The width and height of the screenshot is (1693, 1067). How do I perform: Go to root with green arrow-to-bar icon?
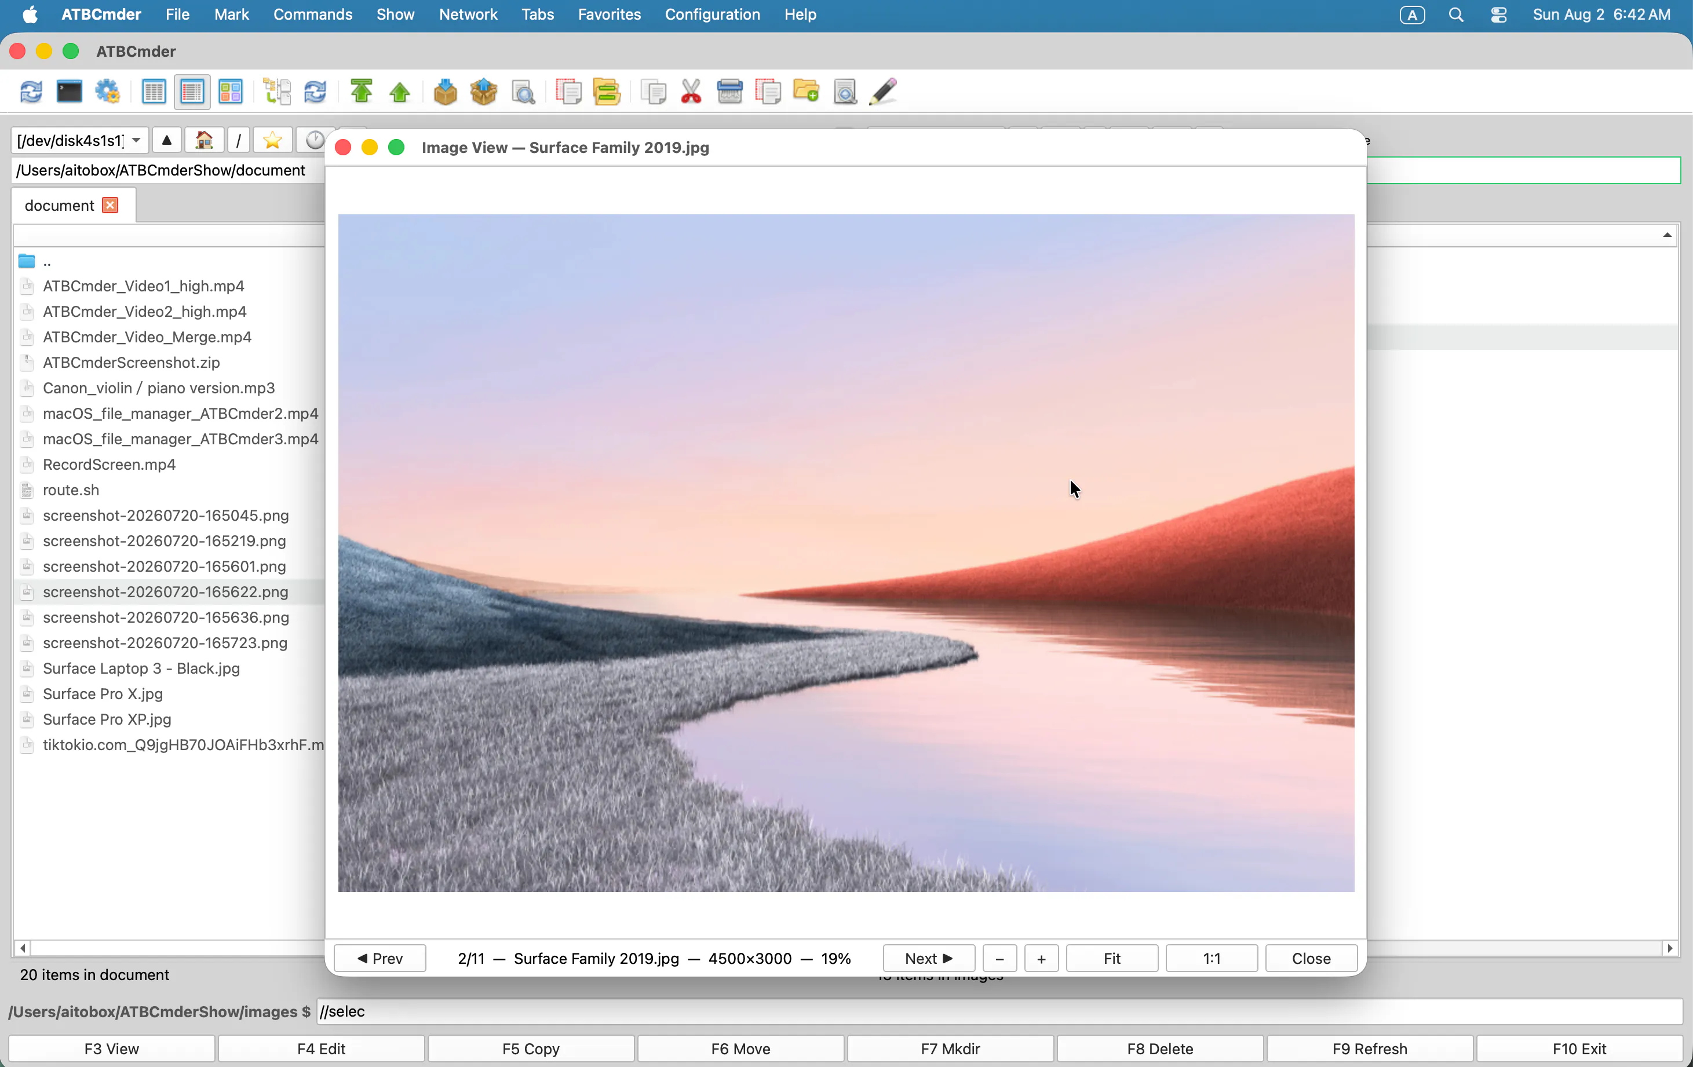pos(362,92)
